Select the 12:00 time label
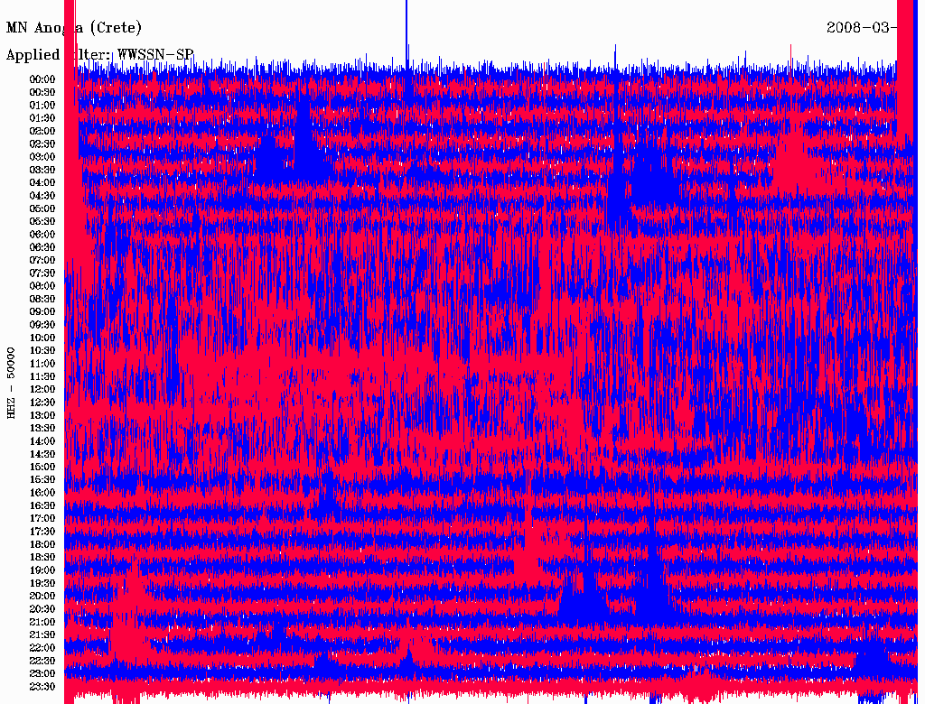 point(42,389)
